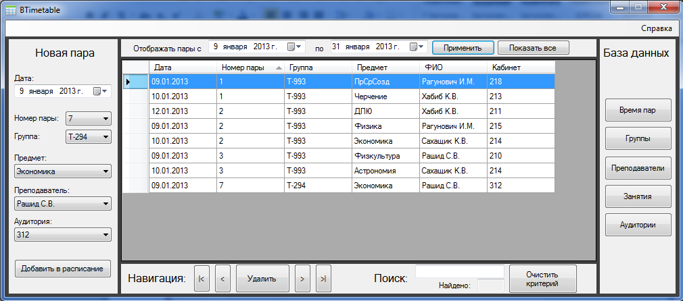Open calendar icon in the Дата field
The width and height of the screenshot is (683, 301).
(x=100, y=91)
